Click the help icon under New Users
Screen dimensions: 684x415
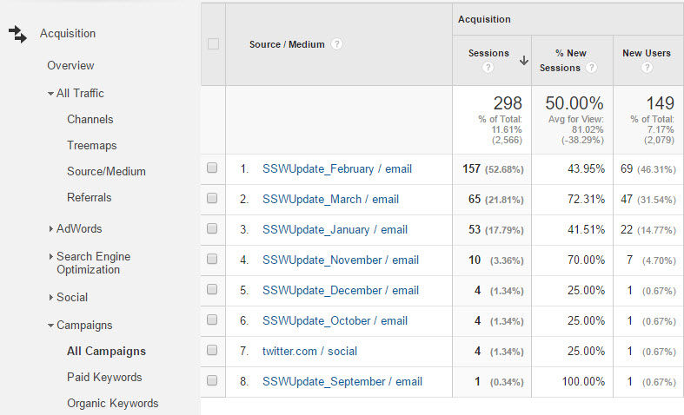pos(647,68)
